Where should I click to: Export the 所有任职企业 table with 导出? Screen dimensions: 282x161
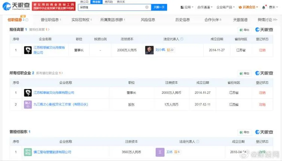pos(244,73)
